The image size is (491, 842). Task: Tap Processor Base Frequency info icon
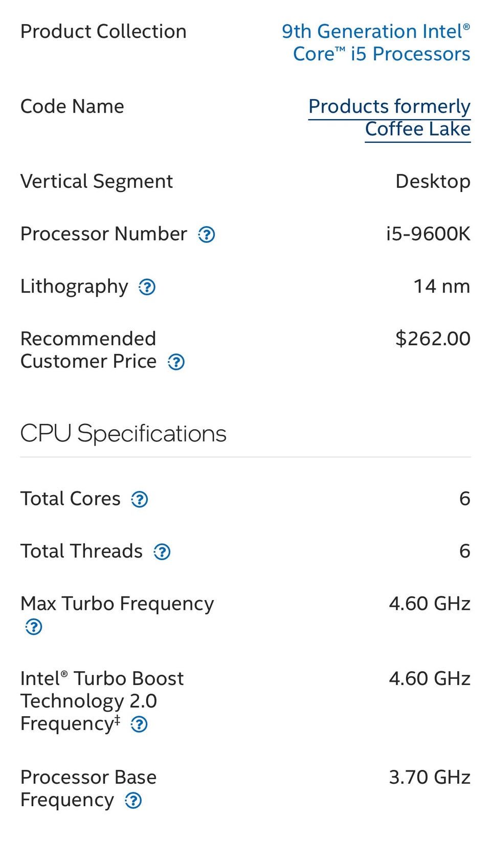pos(133,801)
